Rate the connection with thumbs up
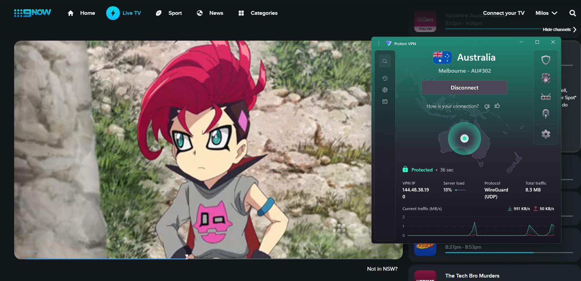581x281 pixels. pos(497,106)
